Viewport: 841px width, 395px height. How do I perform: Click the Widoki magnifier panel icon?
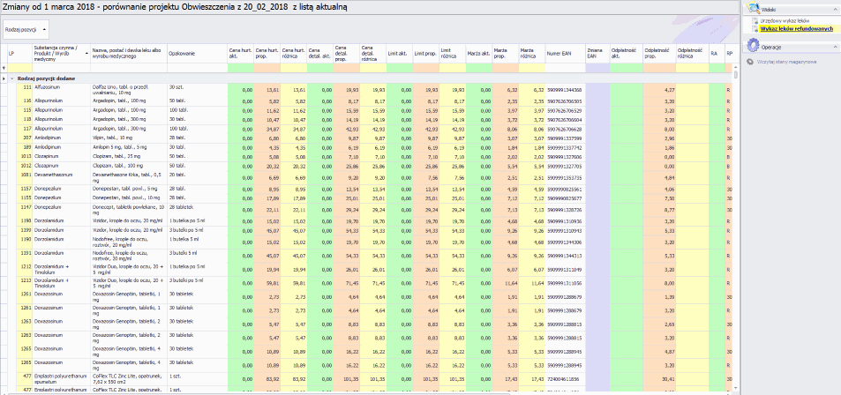tap(751, 8)
